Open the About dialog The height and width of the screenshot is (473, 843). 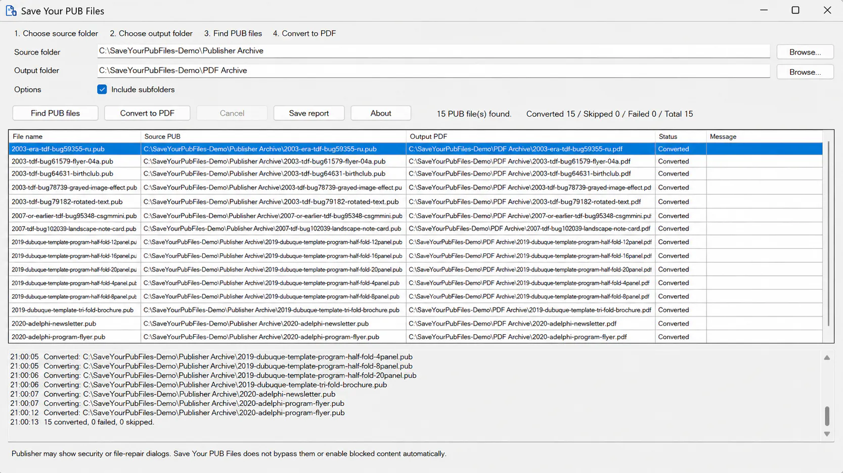point(381,113)
